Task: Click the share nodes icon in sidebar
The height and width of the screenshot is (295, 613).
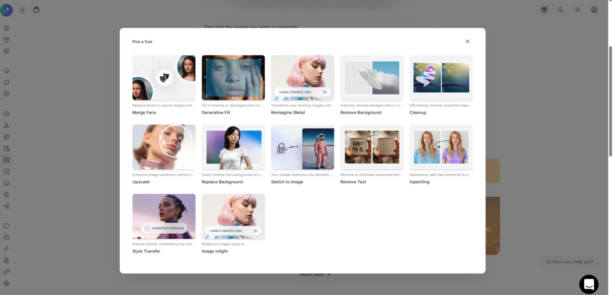Action: [7, 206]
